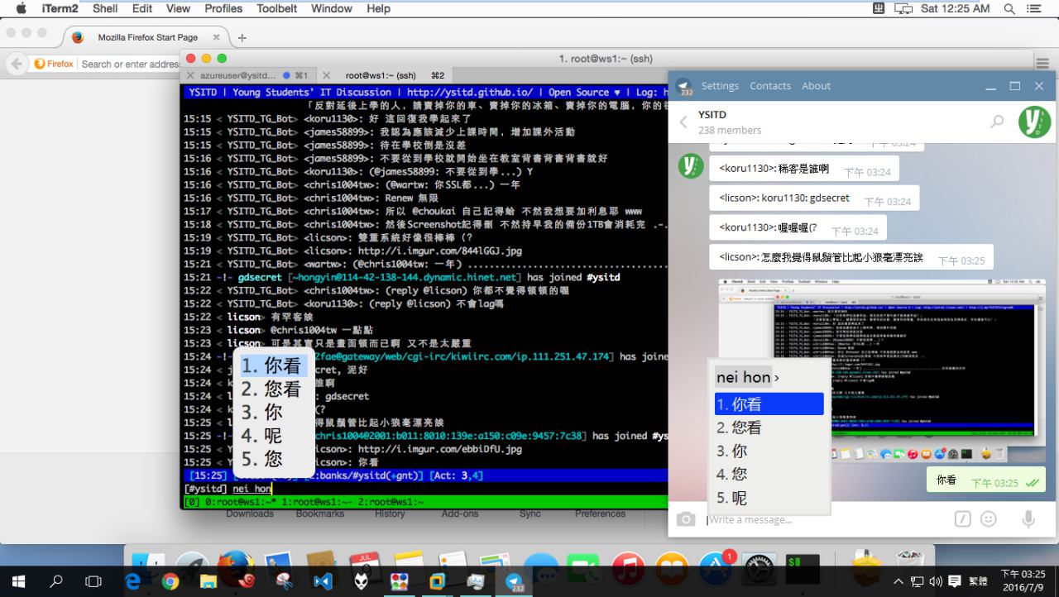This screenshot has width=1059, height=597.
Task: Click the 繁體 input method indicator
Action: [978, 581]
